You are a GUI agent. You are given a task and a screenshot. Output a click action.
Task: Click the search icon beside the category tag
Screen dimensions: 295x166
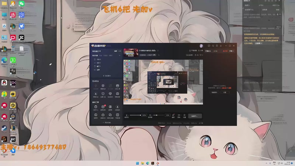[x=159, y=55]
